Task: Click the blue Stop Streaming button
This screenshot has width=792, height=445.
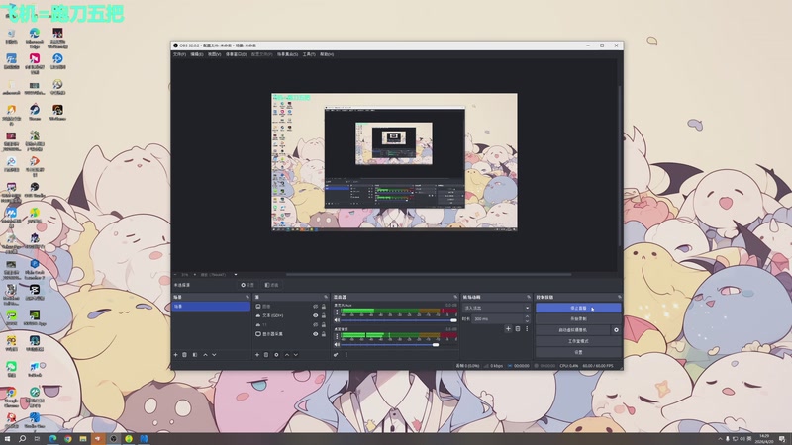Action: [x=578, y=308]
